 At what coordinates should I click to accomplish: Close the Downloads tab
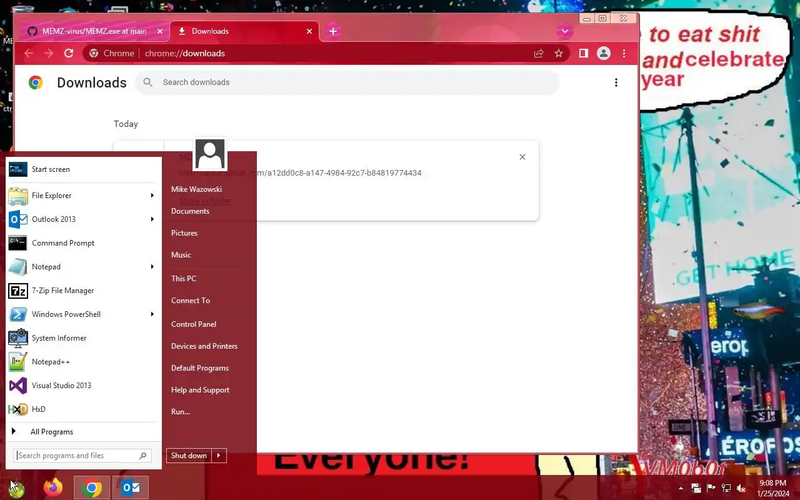coord(309,31)
